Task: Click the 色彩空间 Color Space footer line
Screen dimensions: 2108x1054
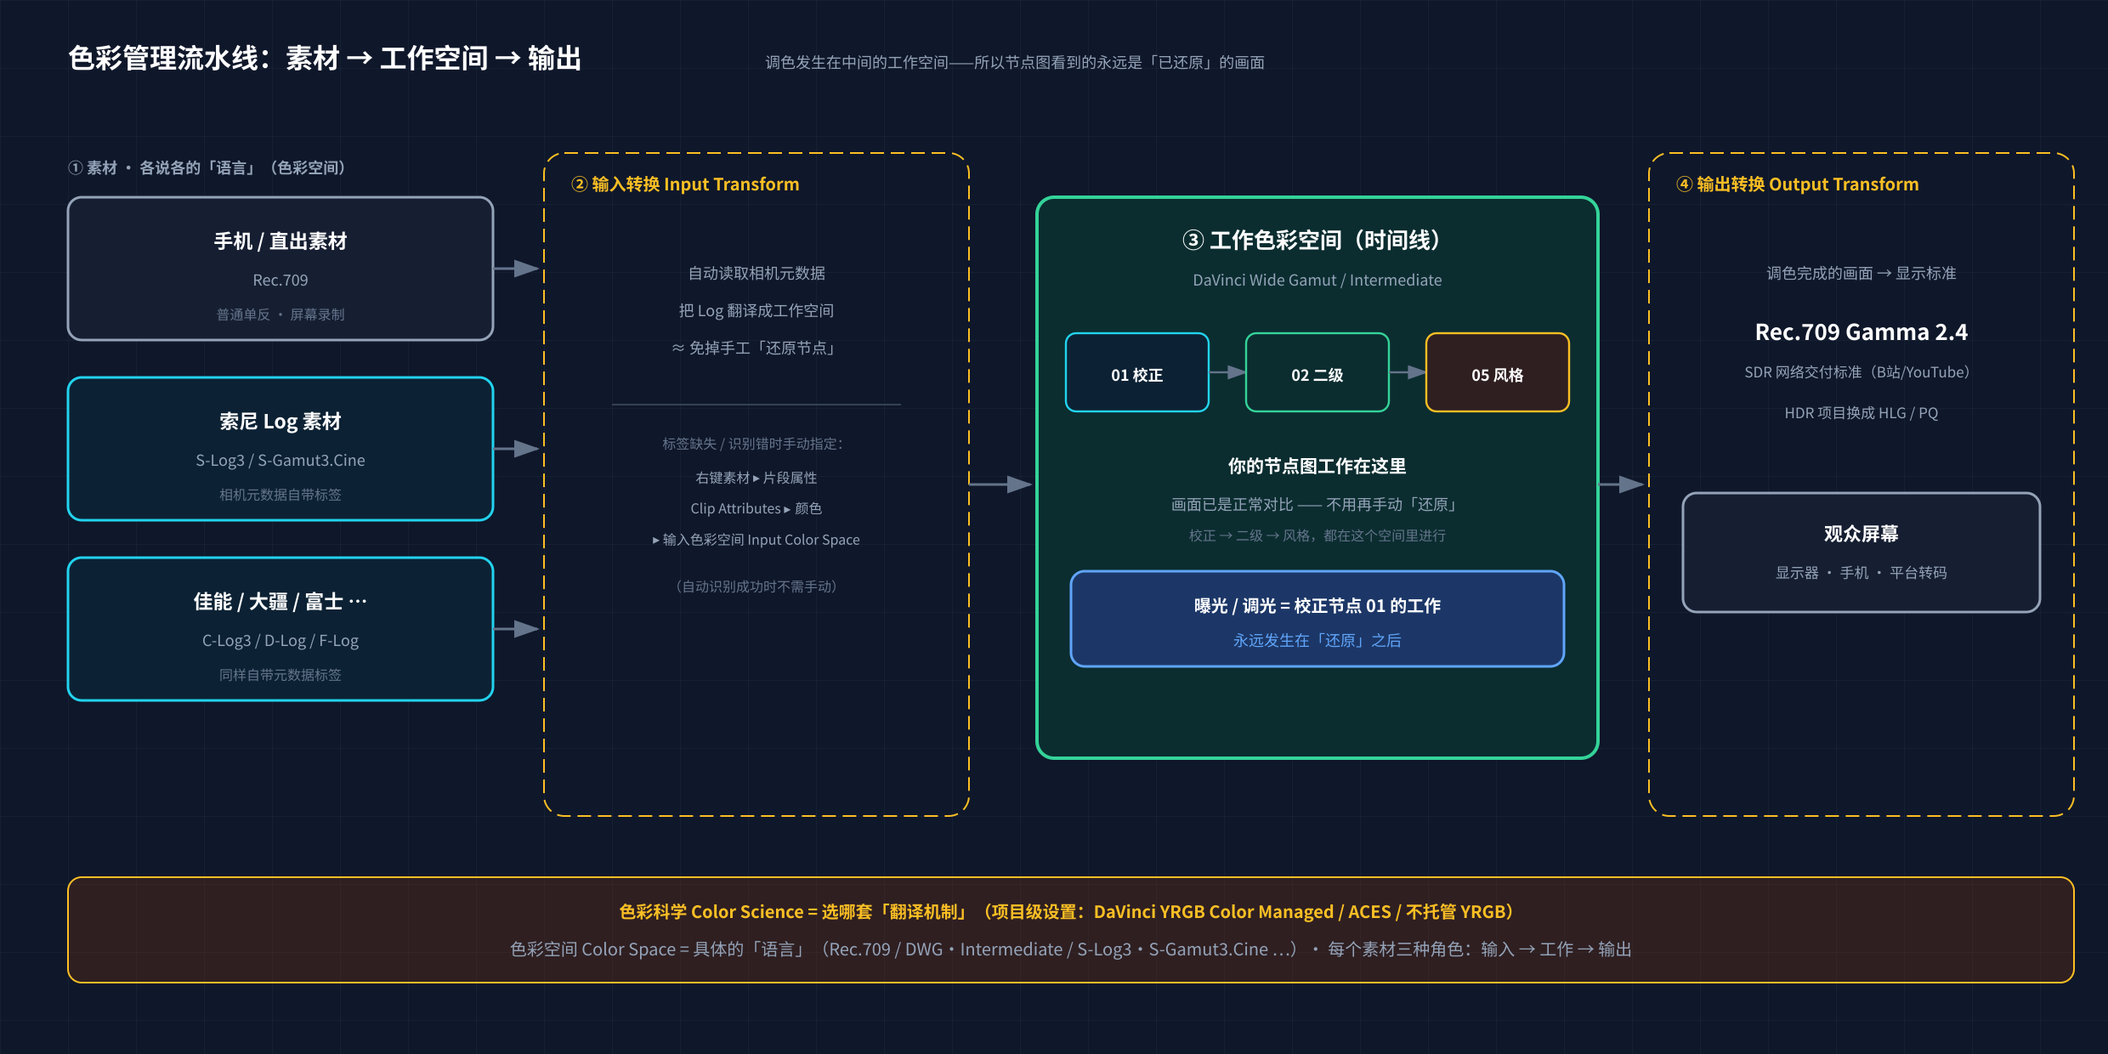Action: 1071,949
